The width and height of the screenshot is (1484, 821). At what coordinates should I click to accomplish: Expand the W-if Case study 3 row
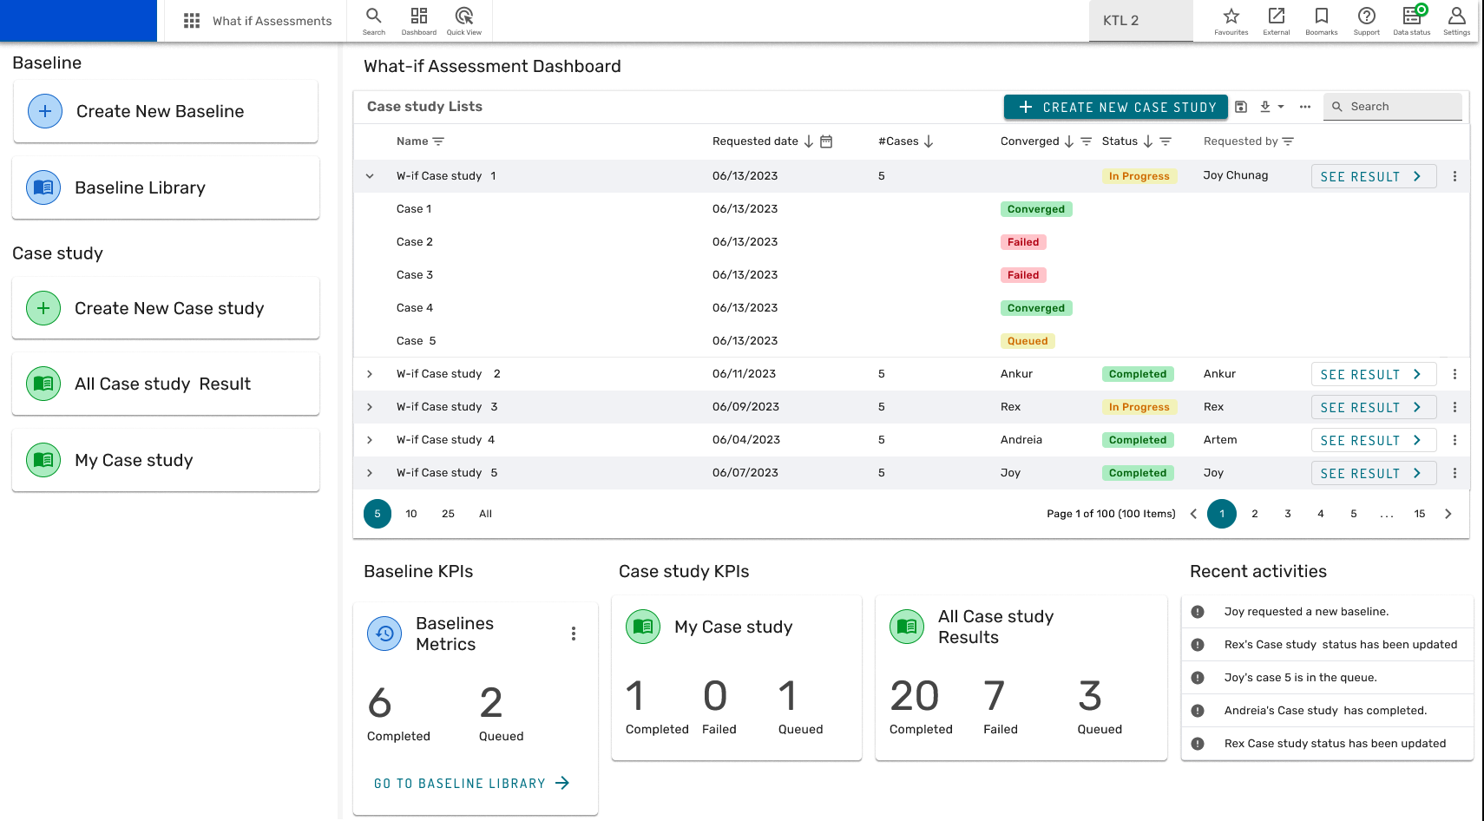click(x=370, y=407)
